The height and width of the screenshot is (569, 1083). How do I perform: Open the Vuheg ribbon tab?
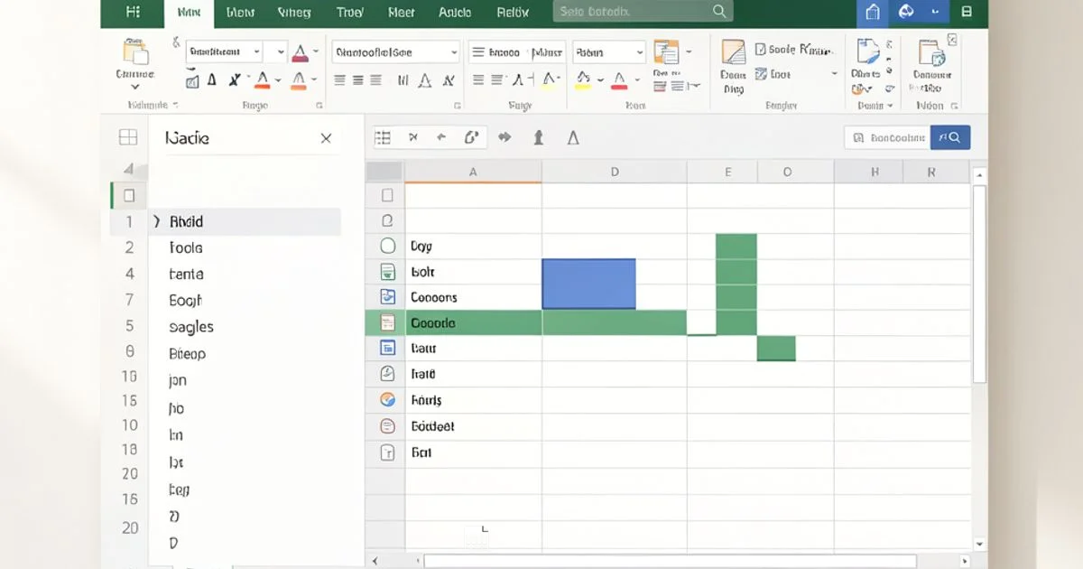pos(293,11)
